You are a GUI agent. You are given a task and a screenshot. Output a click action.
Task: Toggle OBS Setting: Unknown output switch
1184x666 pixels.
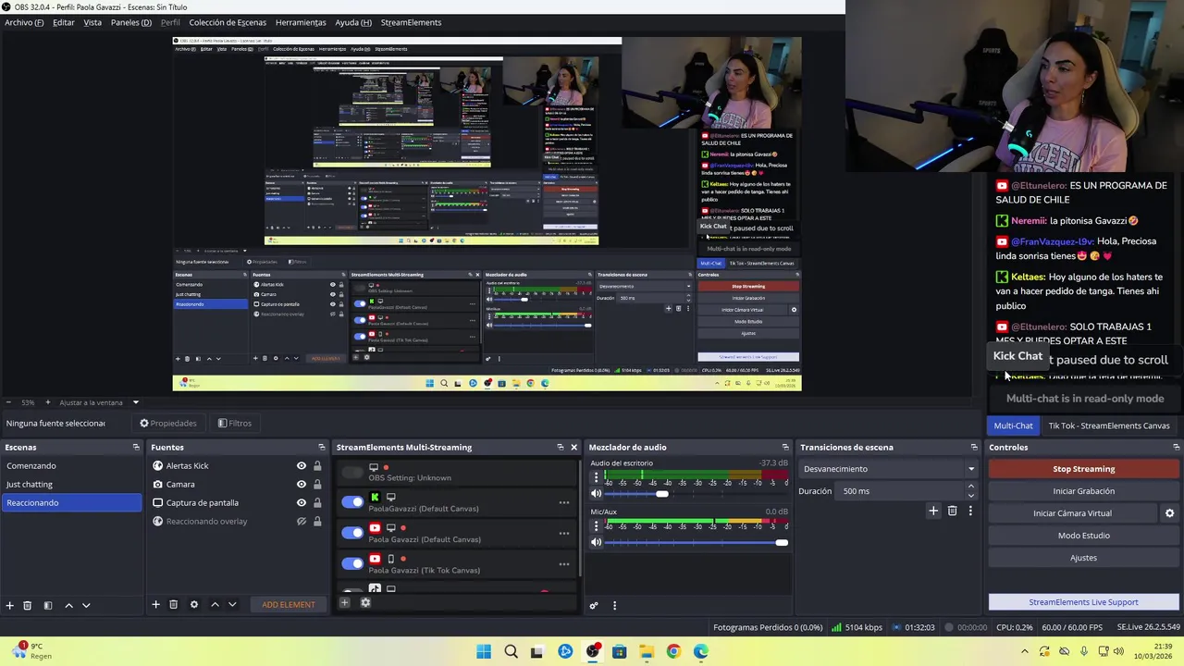pyautogui.click(x=352, y=473)
